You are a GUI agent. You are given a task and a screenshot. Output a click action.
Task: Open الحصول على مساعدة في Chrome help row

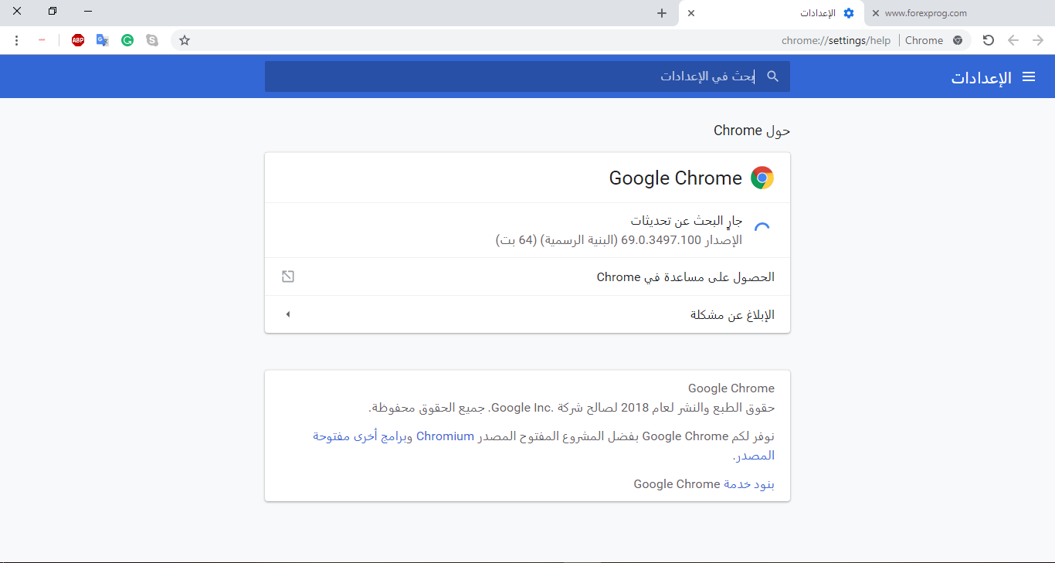click(527, 276)
